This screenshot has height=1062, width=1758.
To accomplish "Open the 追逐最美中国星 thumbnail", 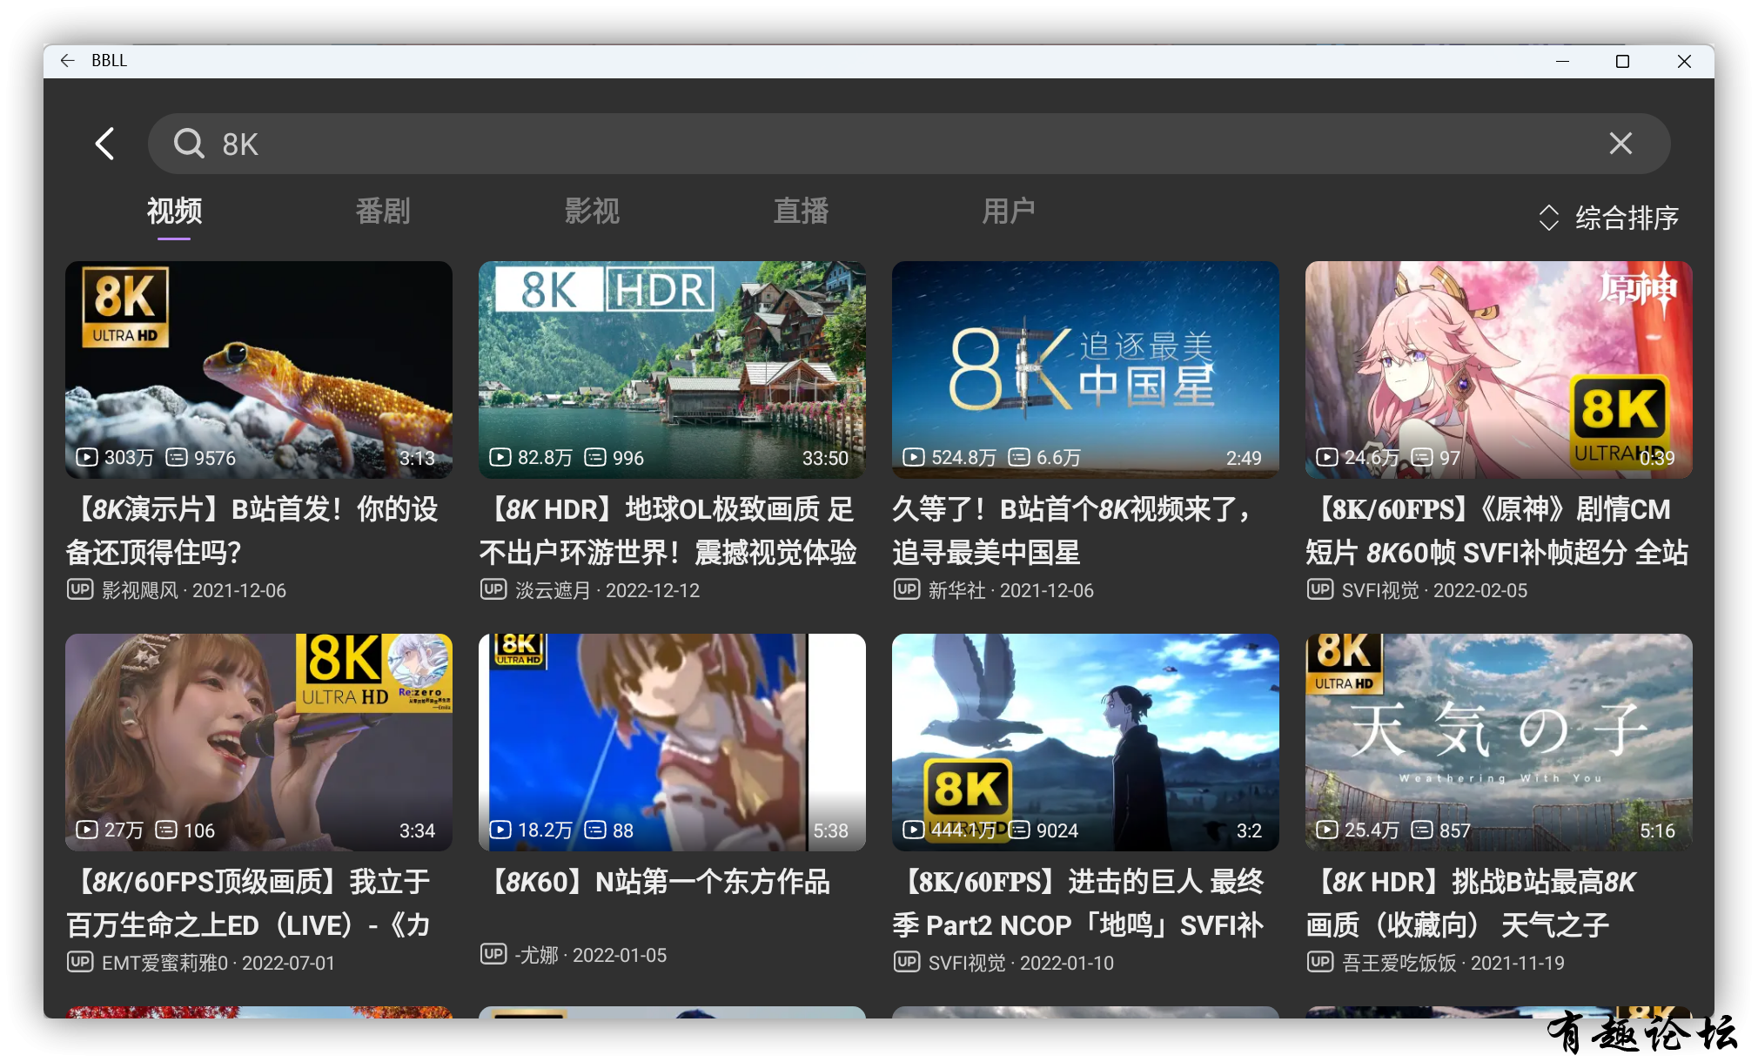I will click(x=1085, y=369).
